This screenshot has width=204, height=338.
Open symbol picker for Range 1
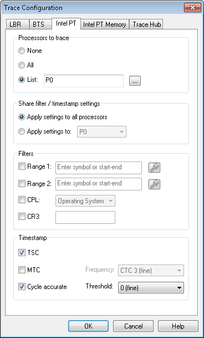[154, 168]
